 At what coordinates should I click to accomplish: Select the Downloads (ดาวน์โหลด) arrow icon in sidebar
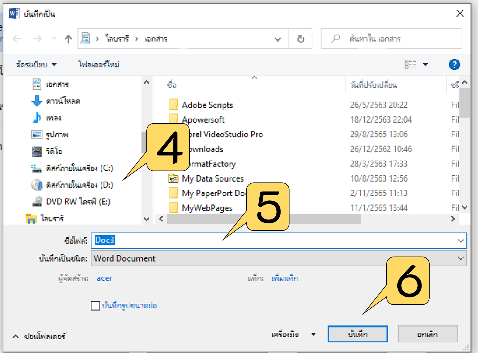point(37,101)
